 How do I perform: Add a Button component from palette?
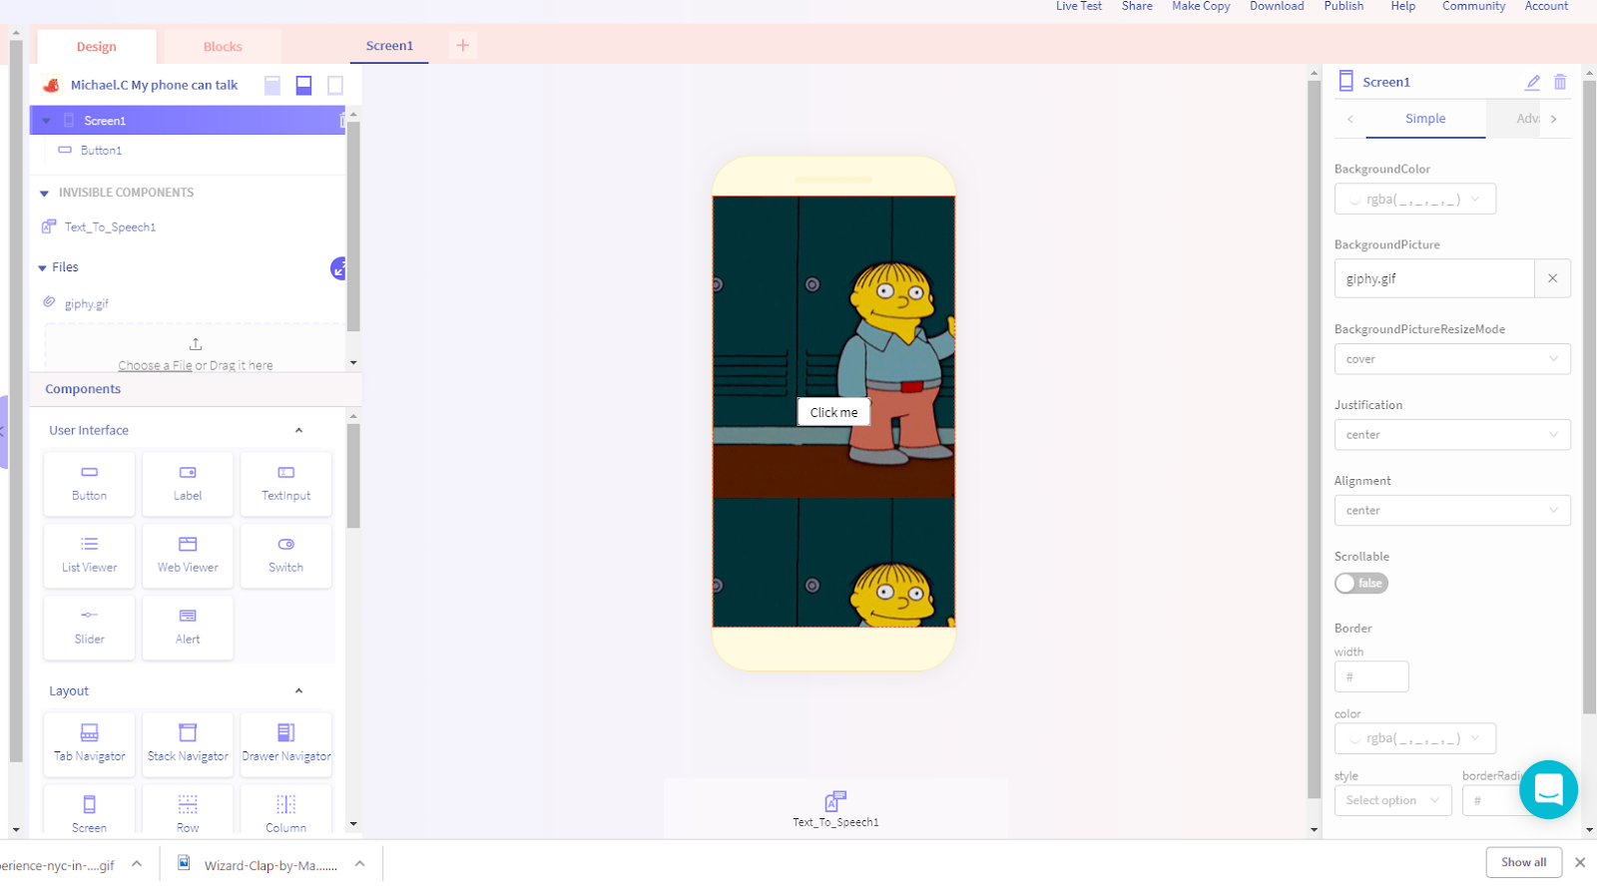89,484
